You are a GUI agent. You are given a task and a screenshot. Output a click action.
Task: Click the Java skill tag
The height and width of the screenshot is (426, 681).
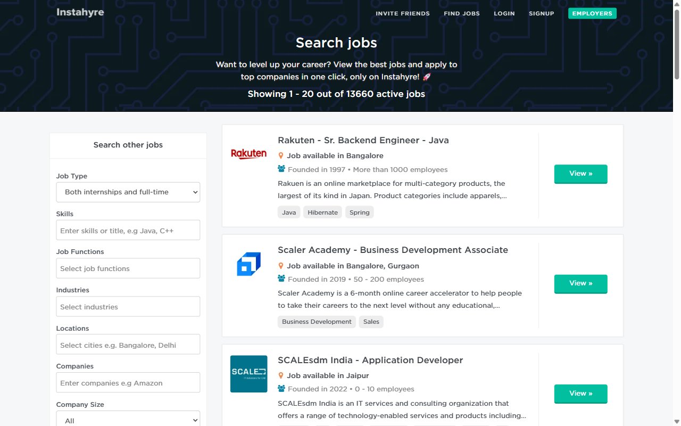coord(289,212)
